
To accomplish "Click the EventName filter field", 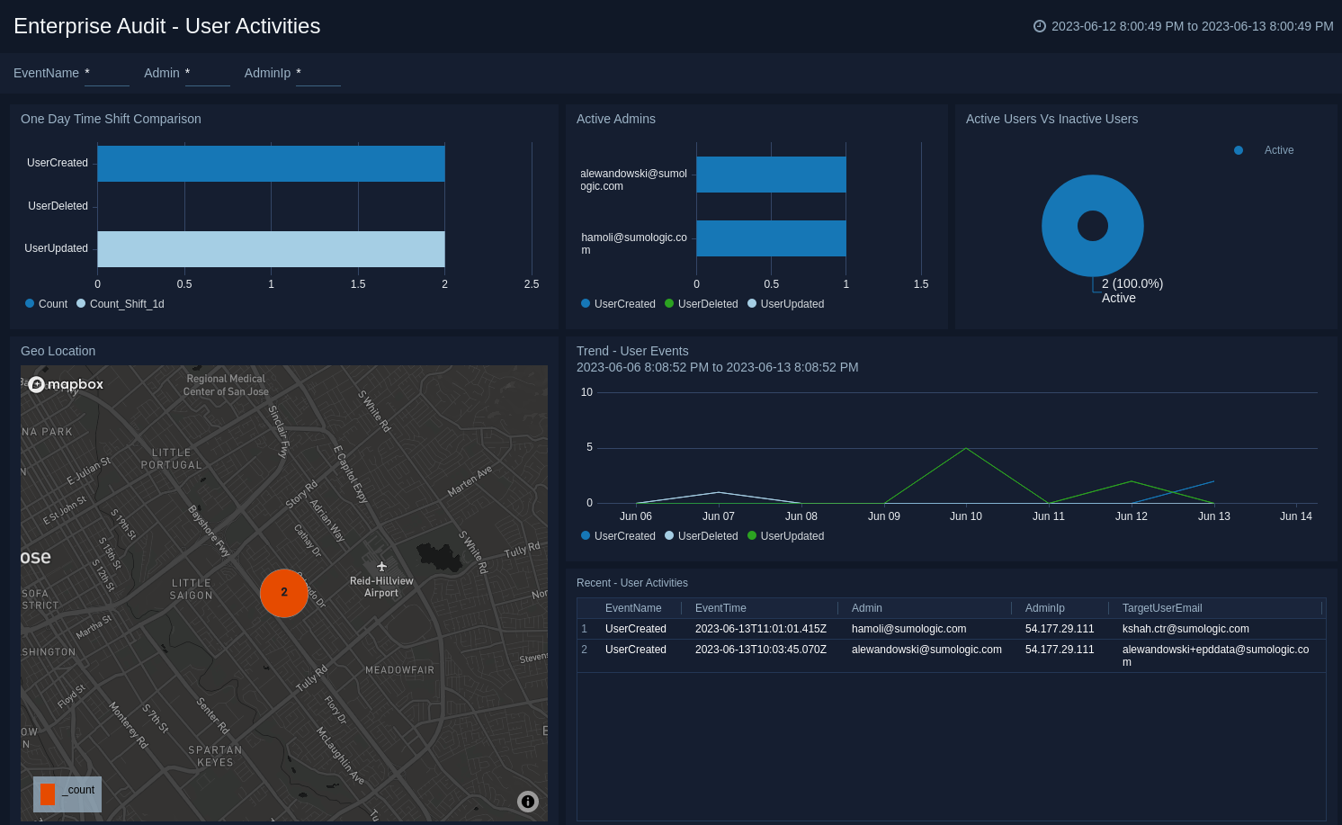I will [x=106, y=74].
